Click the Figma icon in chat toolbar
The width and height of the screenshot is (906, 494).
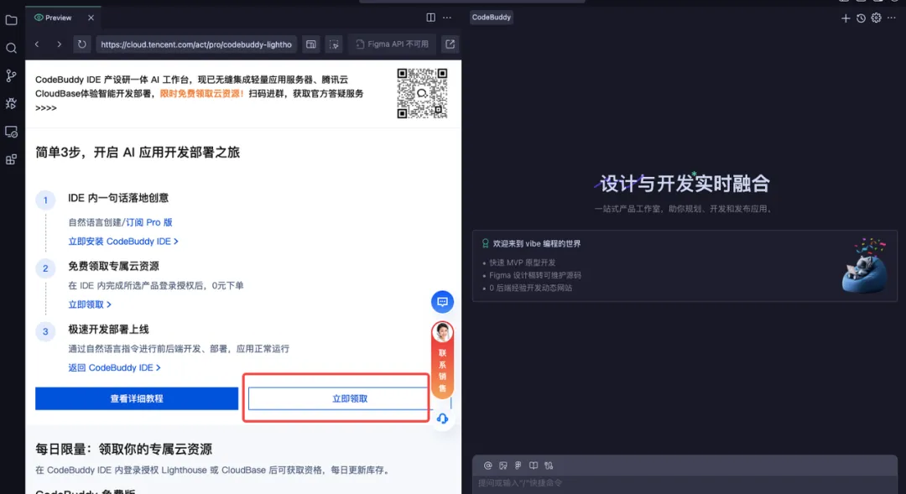tap(518, 465)
